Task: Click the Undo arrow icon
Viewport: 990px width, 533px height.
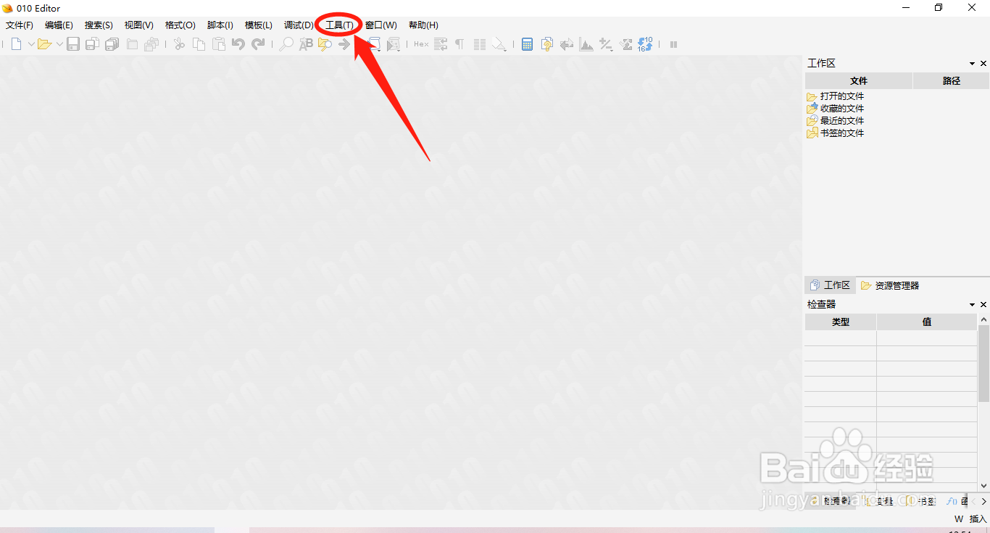Action: tap(238, 44)
